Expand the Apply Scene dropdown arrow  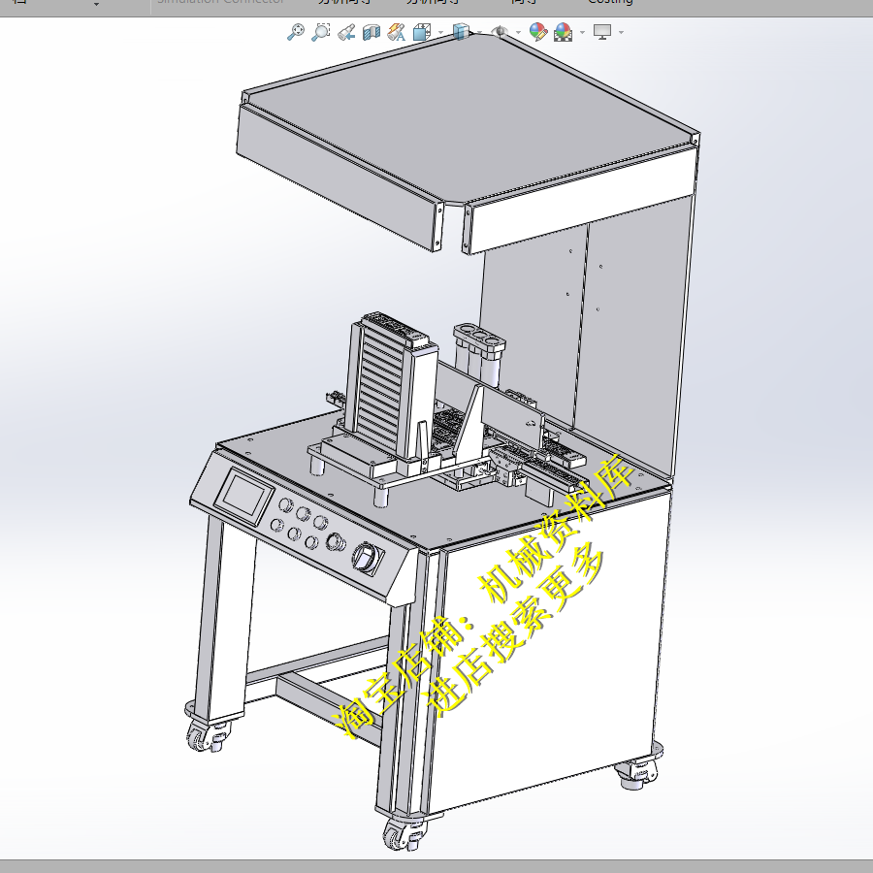click(x=582, y=32)
